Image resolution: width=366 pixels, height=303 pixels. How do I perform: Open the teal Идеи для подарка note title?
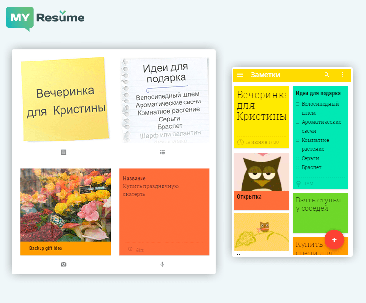(318, 93)
